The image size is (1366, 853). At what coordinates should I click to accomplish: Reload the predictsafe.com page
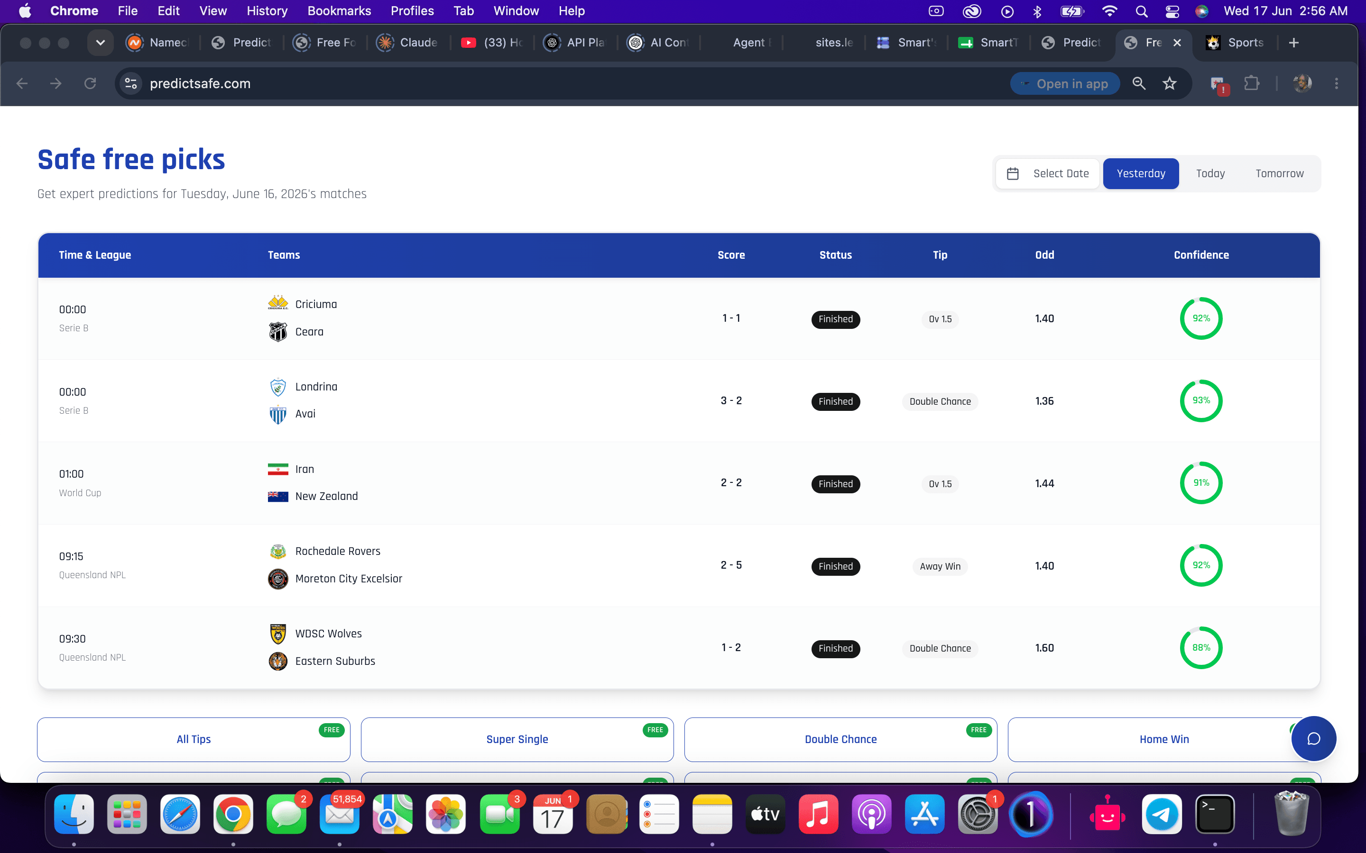pyautogui.click(x=90, y=83)
